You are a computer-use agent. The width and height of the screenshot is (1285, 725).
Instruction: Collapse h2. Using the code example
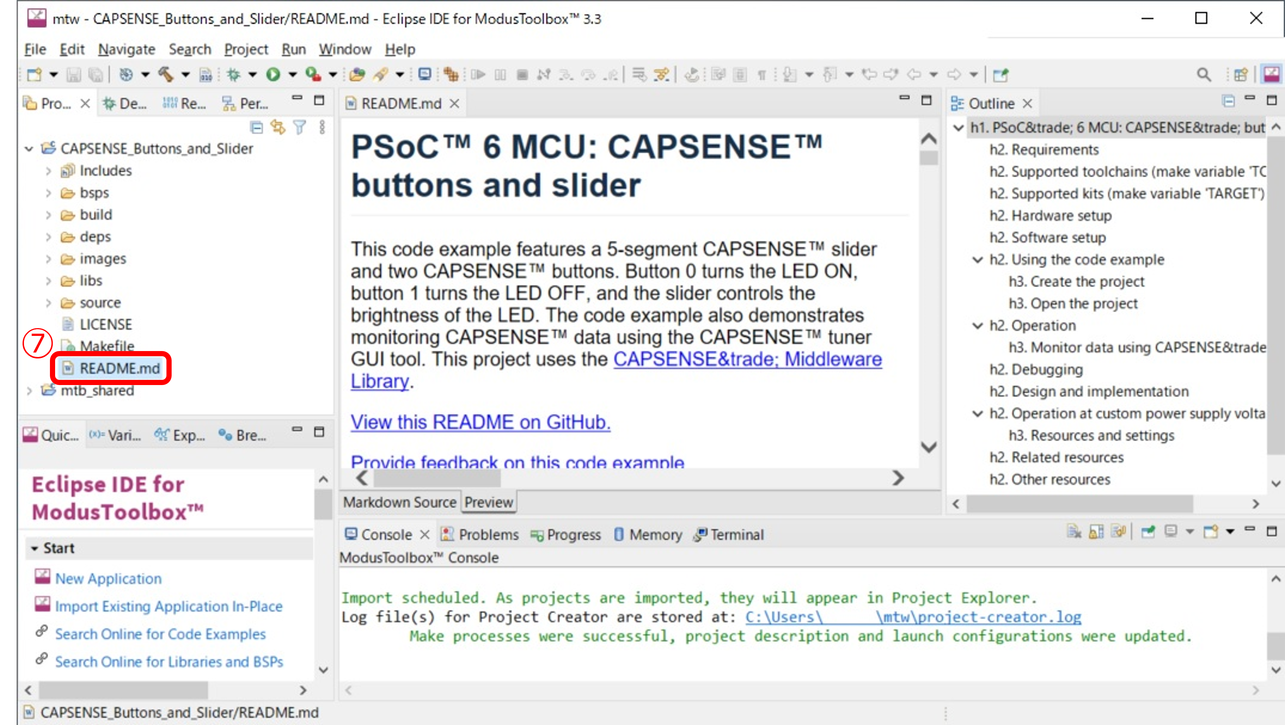[x=978, y=260]
